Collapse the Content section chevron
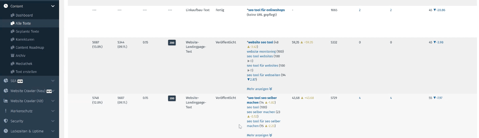479x138 pixels. click(53, 6)
